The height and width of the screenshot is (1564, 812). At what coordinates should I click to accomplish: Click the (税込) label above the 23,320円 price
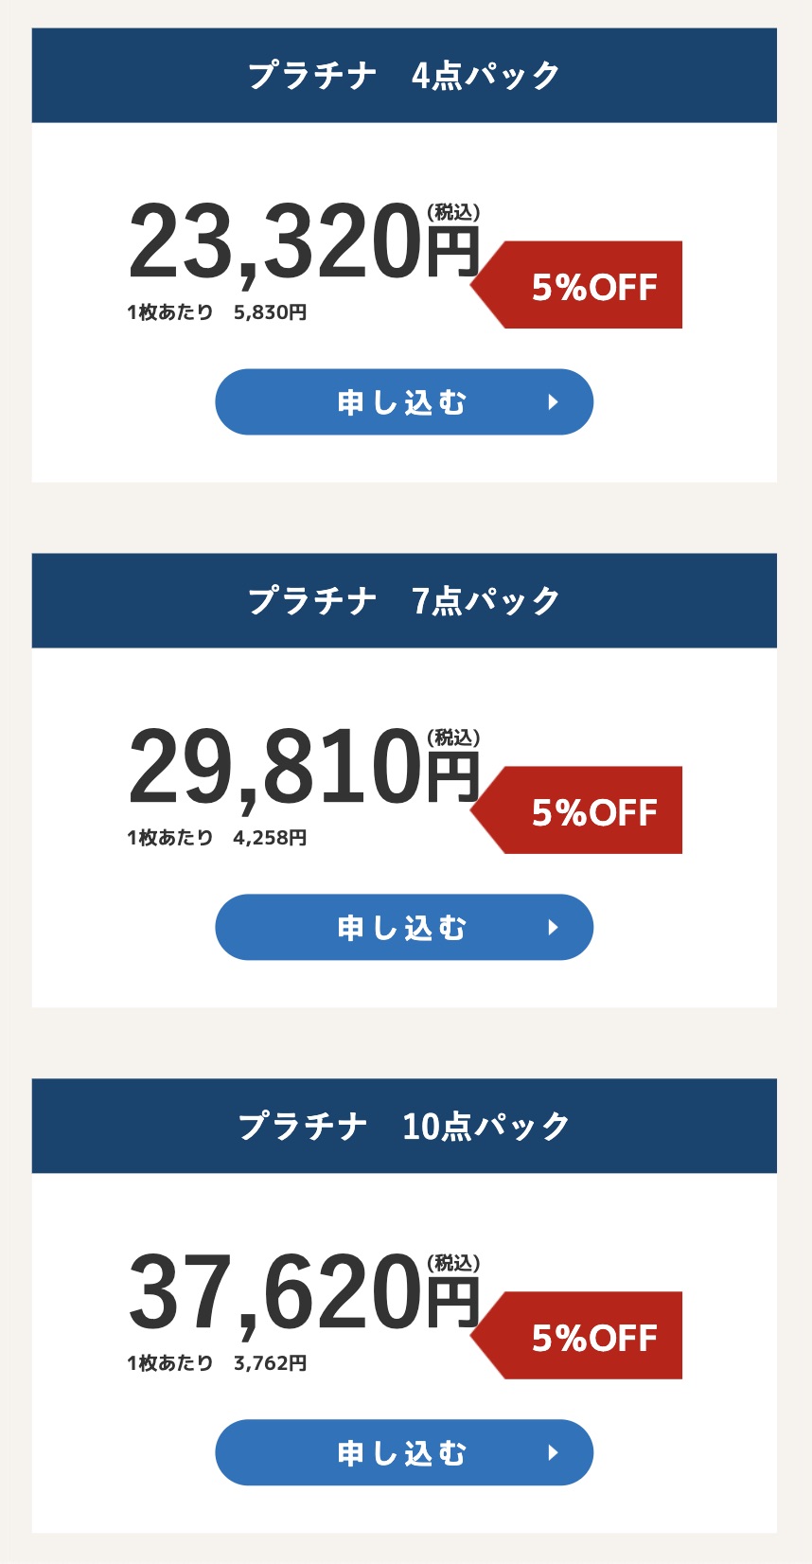(453, 213)
